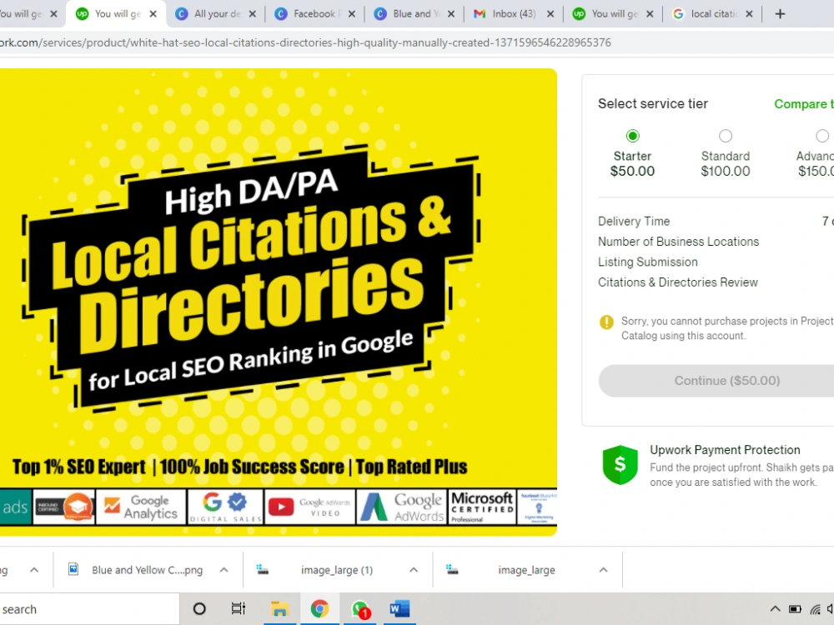Screen dimensions: 834x625
Task: Click the Google Digital Sales badge
Action: click(x=225, y=507)
